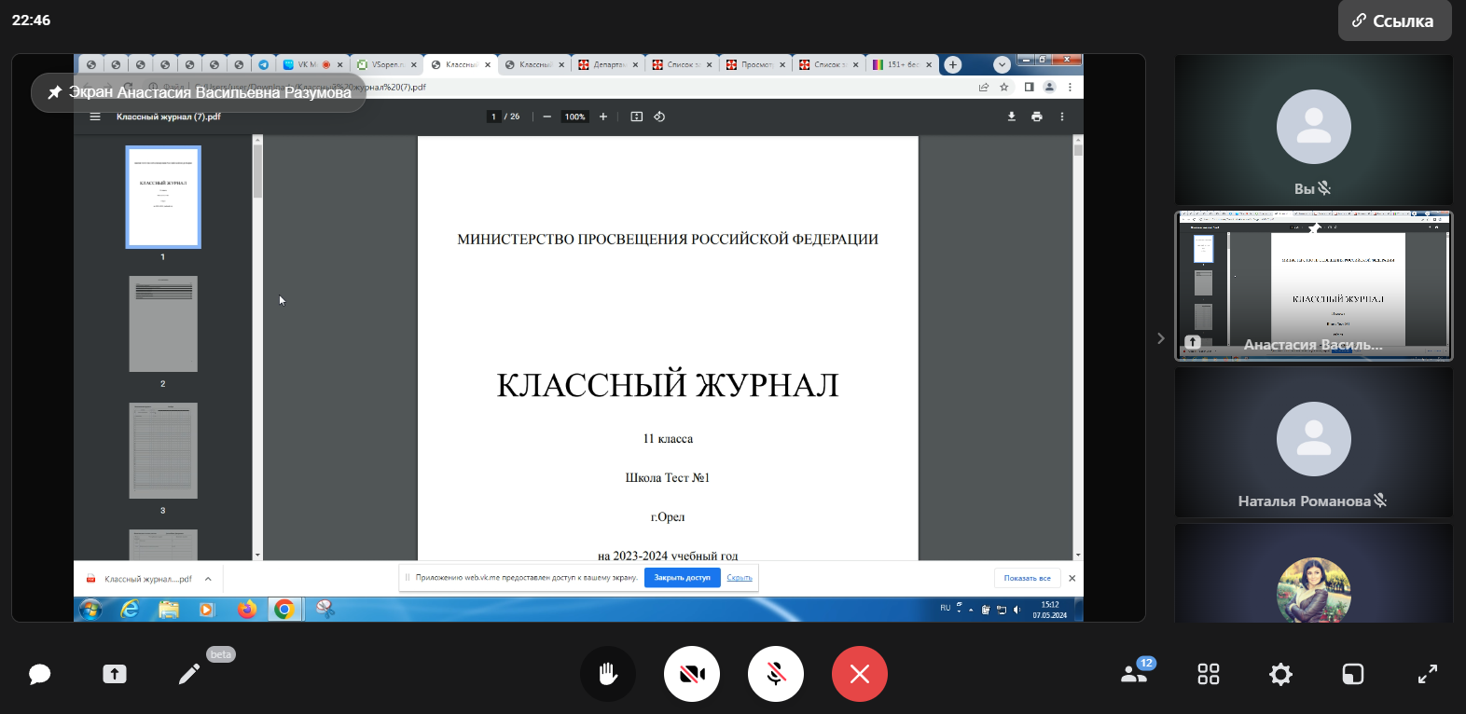The height and width of the screenshot is (714, 1466).
Task: Toggle the PDF sidebar hamburger menu
Action: [94, 117]
